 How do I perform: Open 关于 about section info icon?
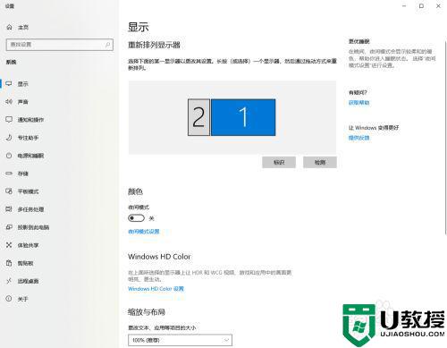(9, 299)
